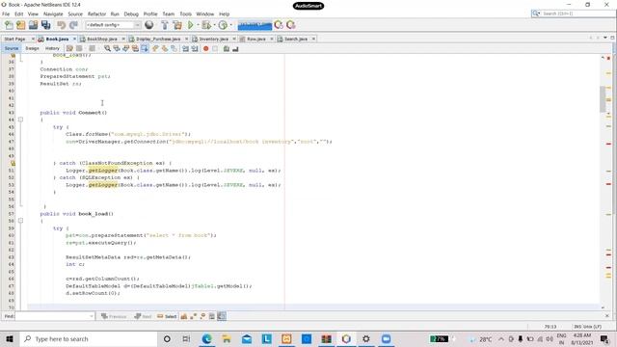Click the blue memory usage bar

255,25
